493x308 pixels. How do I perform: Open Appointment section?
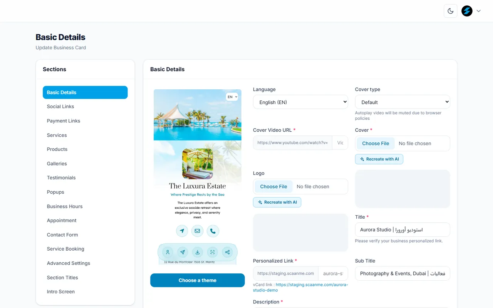coord(85,221)
